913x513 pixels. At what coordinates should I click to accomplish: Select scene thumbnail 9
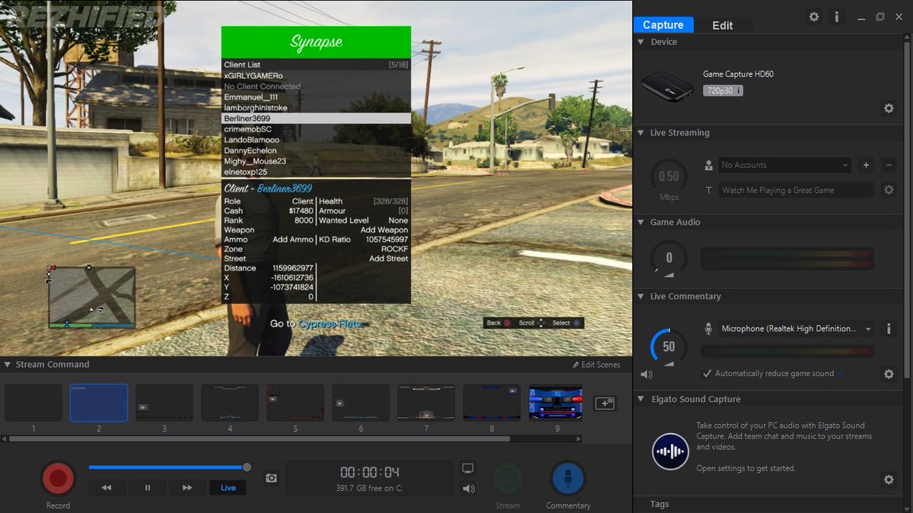coord(555,403)
